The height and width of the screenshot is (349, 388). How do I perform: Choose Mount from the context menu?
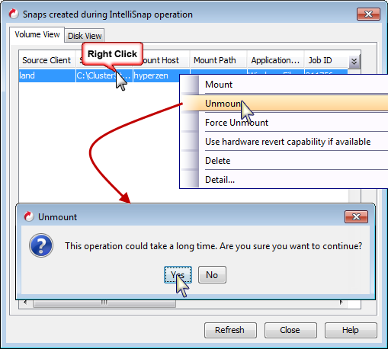(284, 85)
